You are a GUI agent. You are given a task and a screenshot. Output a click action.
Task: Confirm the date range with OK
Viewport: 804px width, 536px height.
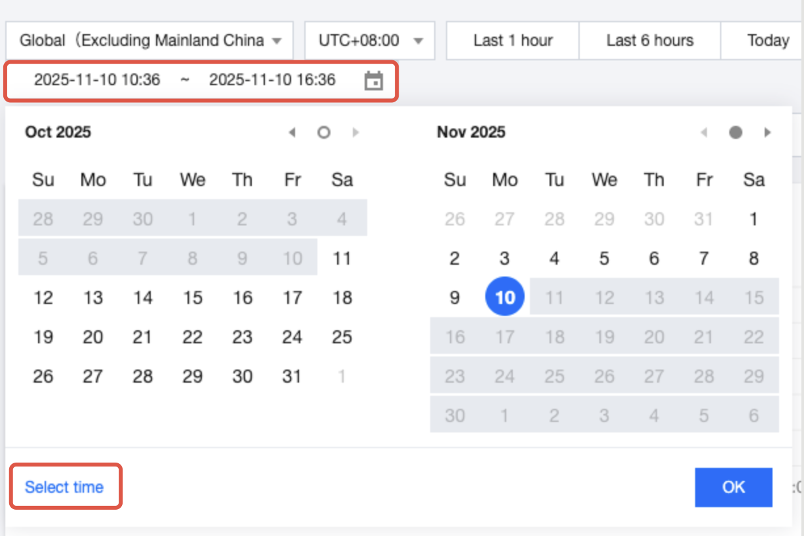pos(733,487)
